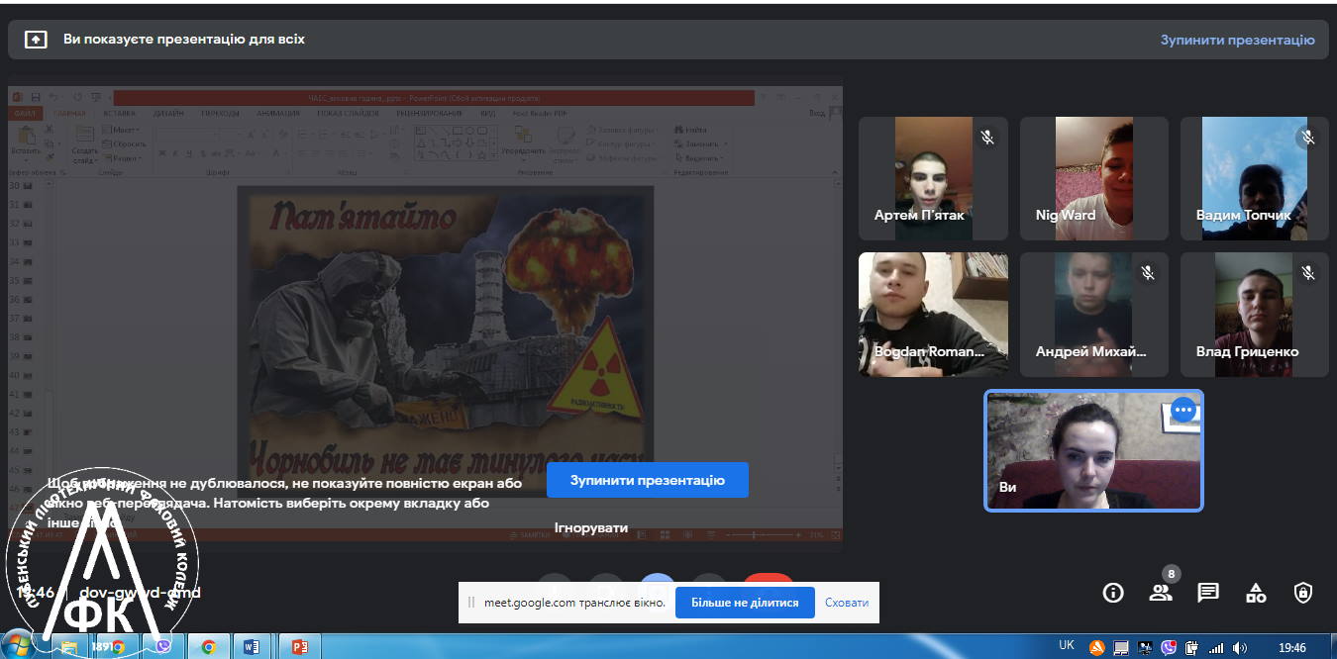1337x659 pixels.
Task: Select Bogdan Roman video tile
Action: click(x=933, y=314)
